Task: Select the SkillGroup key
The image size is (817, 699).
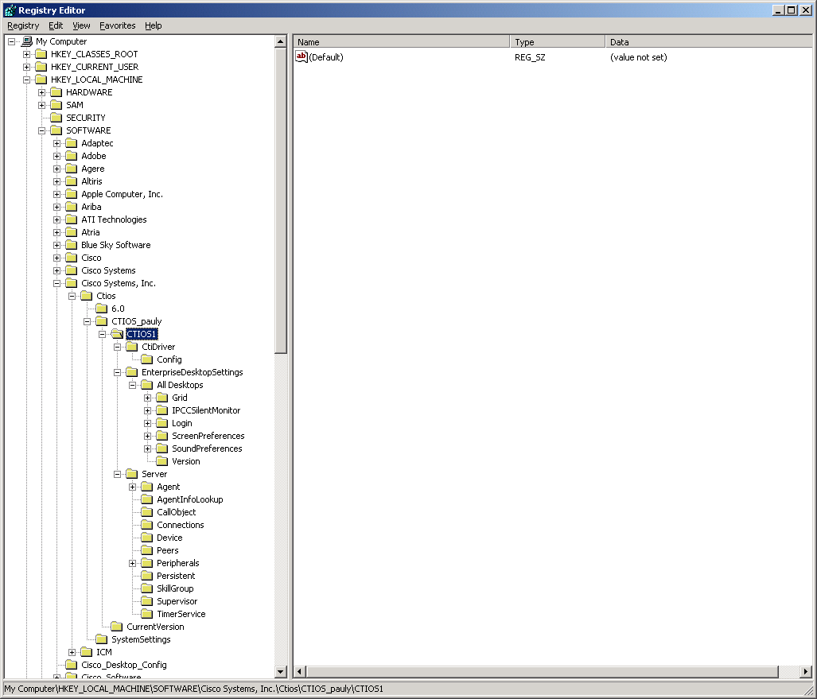Action: pos(175,588)
